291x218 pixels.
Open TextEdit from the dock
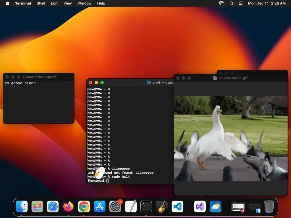[131, 206]
